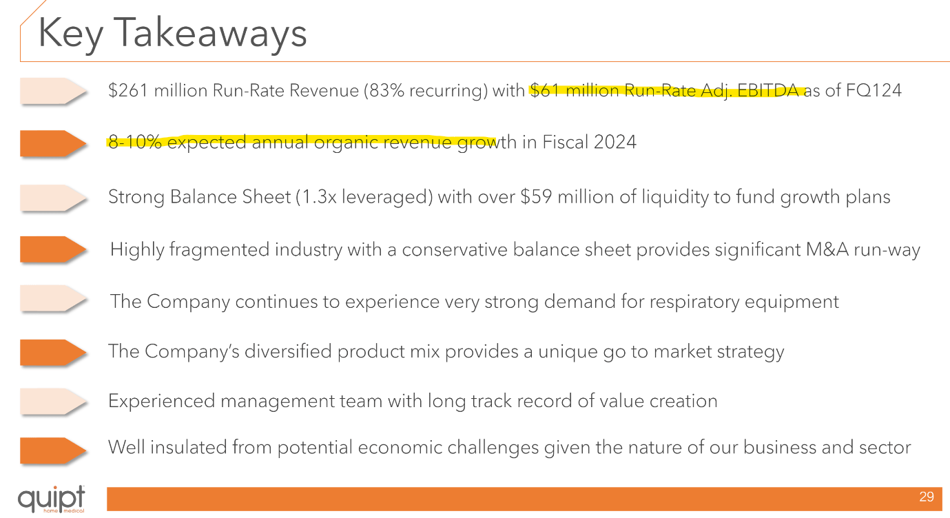The image size is (950, 518).
Task: Click the orange arrow beside organic revenue growth
Action: coord(52,143)
